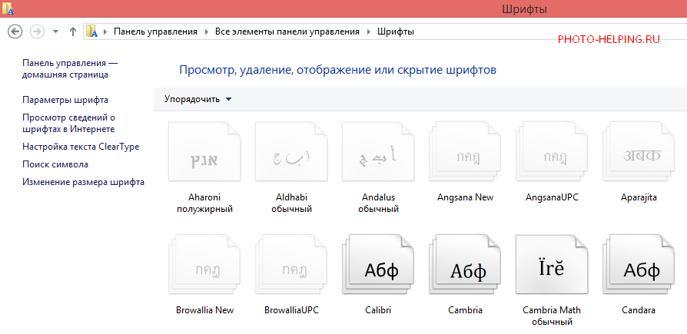
Task: Open Поиск символа link
Action: [55, 164]
